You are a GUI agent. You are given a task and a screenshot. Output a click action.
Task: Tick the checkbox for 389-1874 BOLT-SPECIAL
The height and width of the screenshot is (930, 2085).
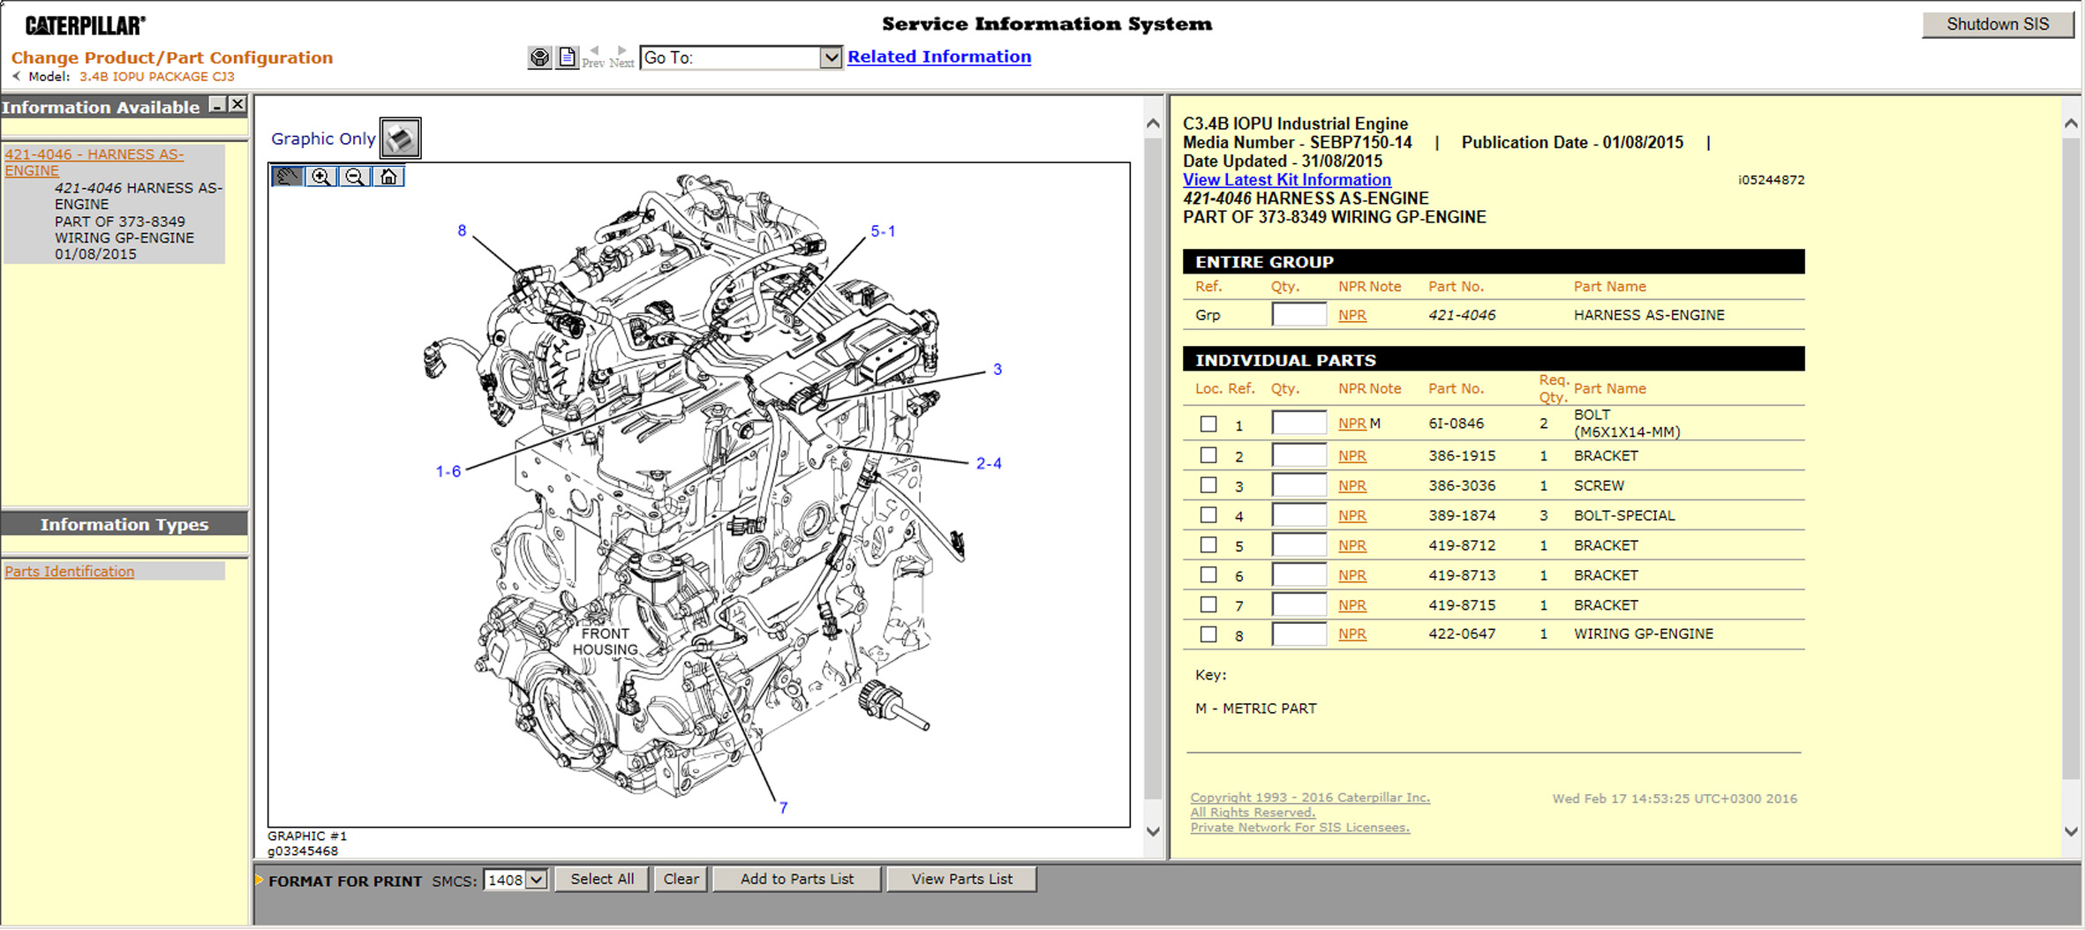[1208, 515]
